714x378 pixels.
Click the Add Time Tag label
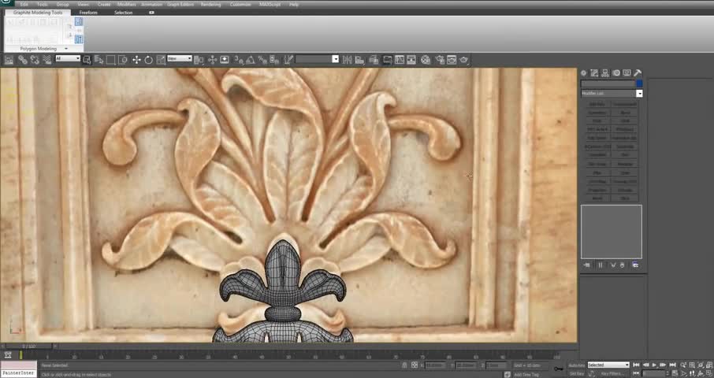pos(526,374)
